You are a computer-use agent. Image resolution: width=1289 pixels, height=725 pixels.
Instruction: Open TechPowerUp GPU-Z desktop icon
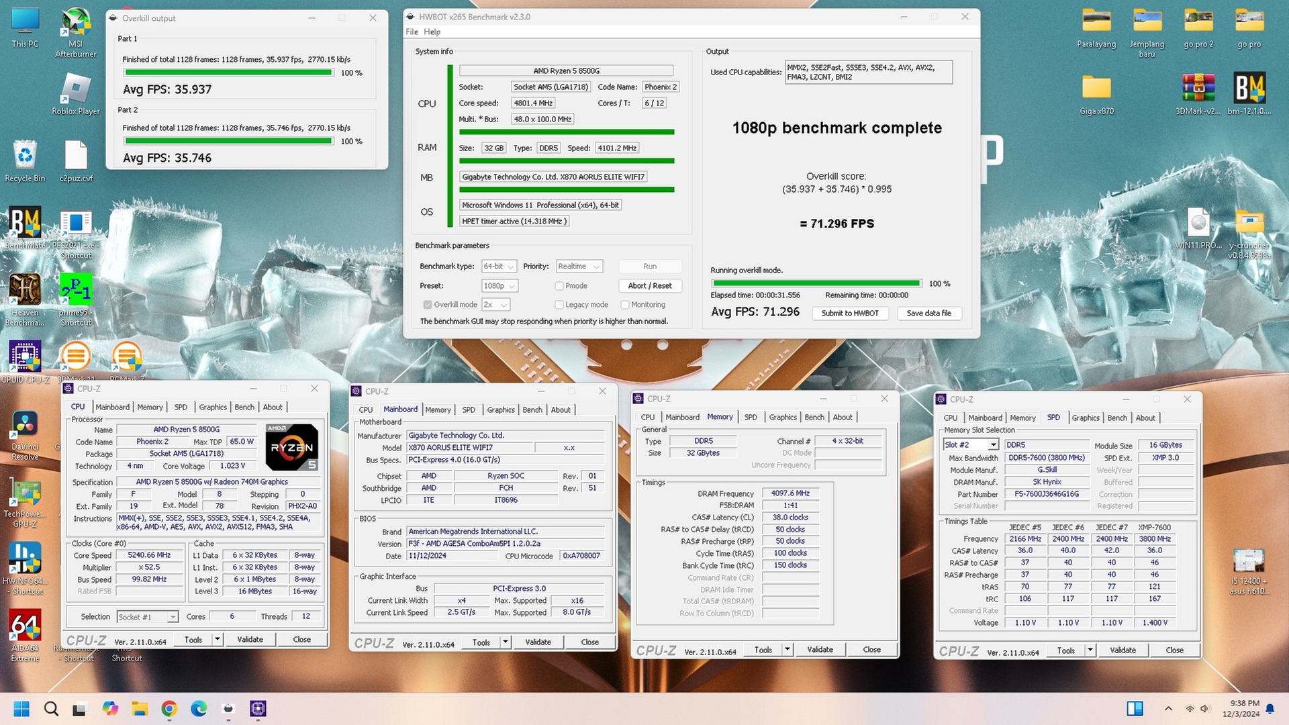(25, 503)
